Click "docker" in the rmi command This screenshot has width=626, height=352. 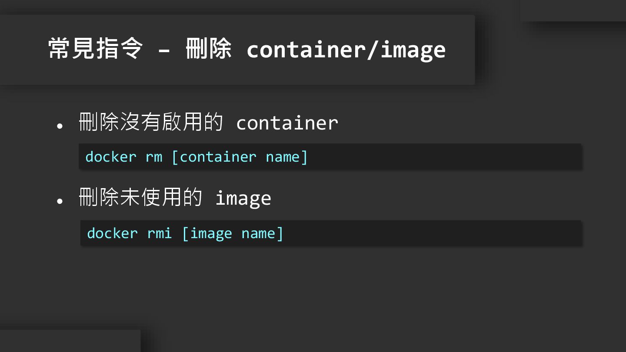[113, 233]
